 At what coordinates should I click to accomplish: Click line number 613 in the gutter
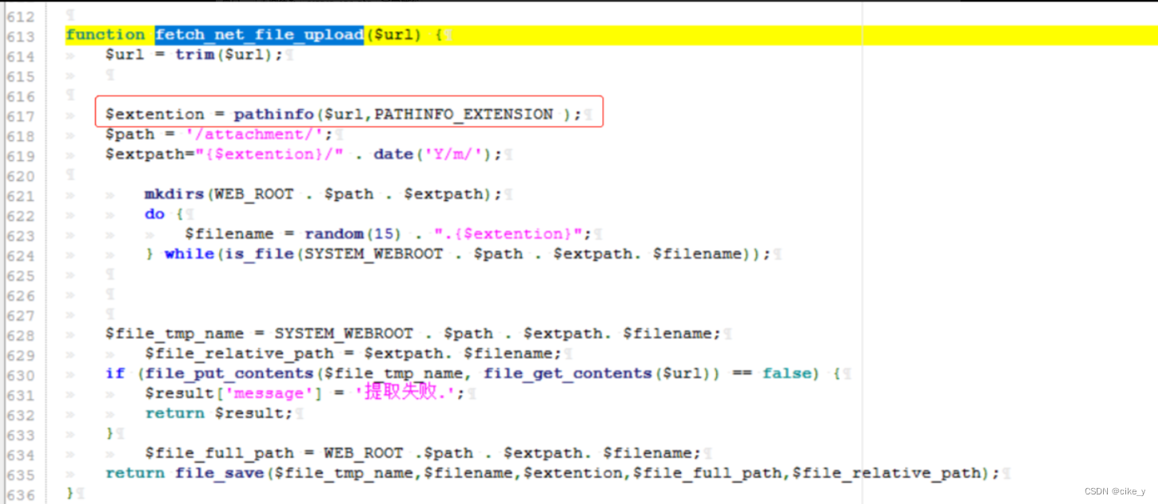21,37
